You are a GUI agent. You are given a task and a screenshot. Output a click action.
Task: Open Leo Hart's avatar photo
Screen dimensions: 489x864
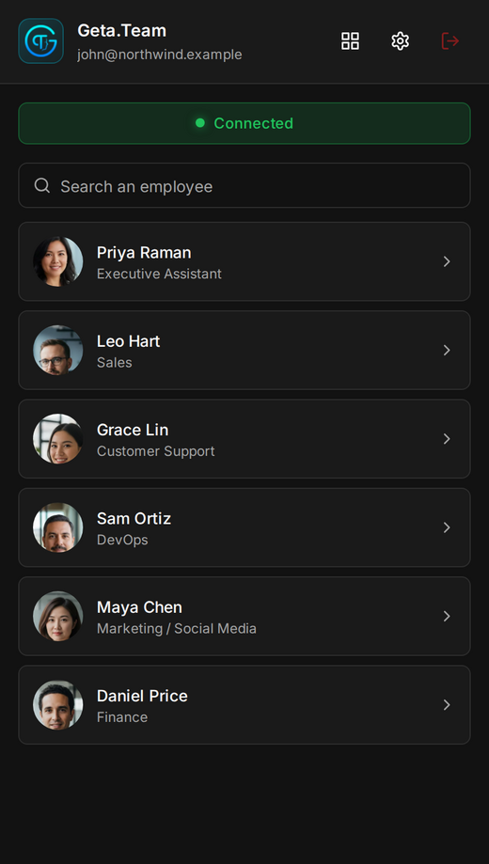[58, 351]
